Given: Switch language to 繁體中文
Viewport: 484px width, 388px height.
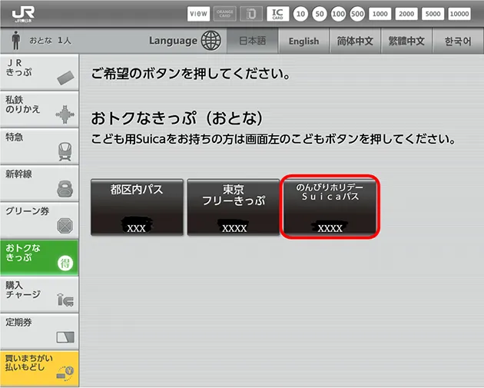Looking at the screenshot, I should [x=406, y=41].
